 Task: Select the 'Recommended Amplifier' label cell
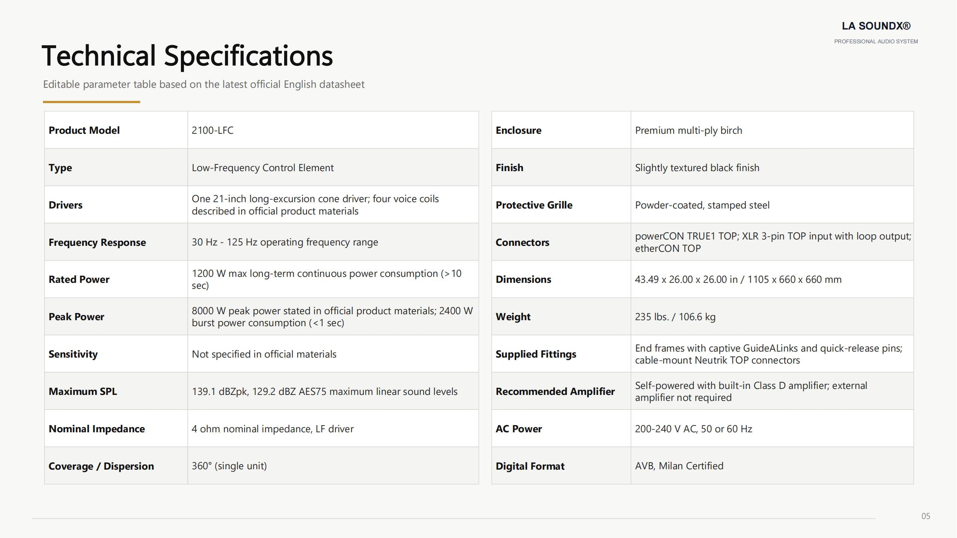coord(561,391)
